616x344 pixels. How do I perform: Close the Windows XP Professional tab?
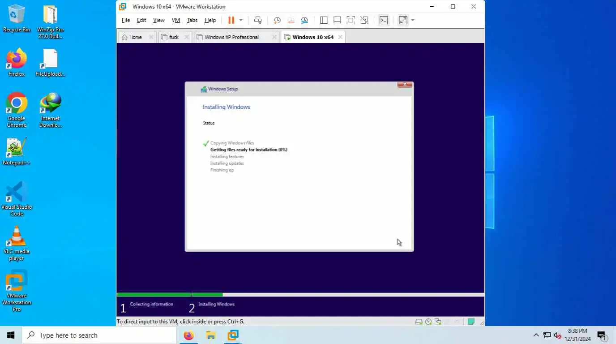click(274, 37)
